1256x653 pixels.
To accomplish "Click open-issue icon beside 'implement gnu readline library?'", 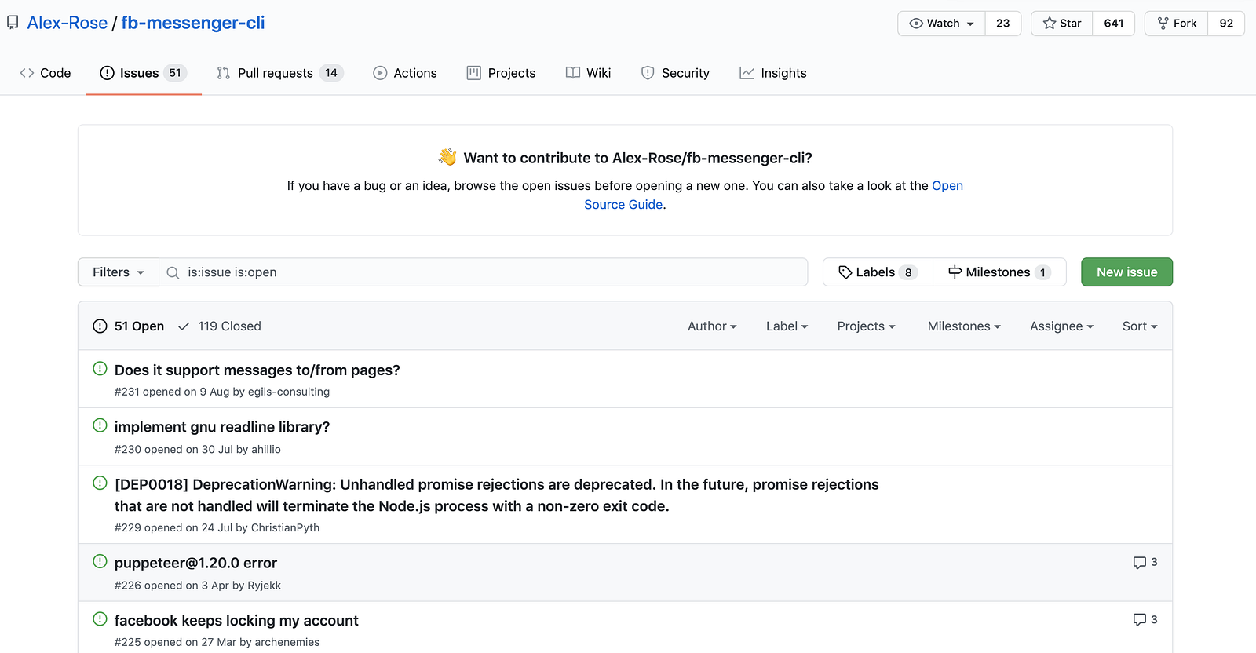I will [100, 425].
